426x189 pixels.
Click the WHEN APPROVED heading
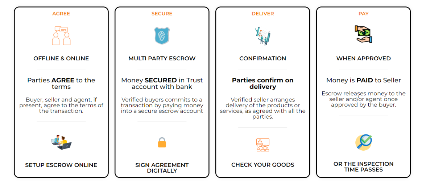(364, 59)
